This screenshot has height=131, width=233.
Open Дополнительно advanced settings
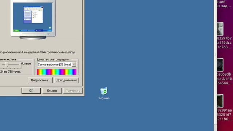(x=67, y=80)
